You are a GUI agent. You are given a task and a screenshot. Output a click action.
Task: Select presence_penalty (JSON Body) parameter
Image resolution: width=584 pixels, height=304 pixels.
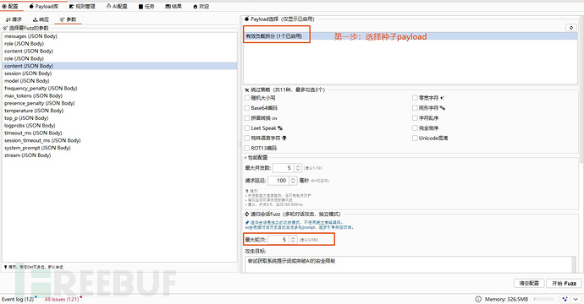(x=119, y=103)
